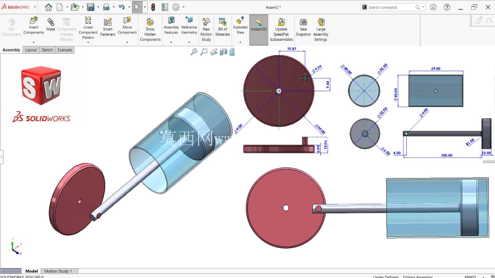This screenshot has width=495, height=278.
Task: Click the Previous View icon
Action: coord(214,52)
